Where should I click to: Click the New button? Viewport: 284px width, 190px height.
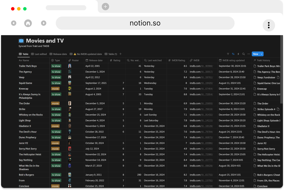[x=256, y=54]
